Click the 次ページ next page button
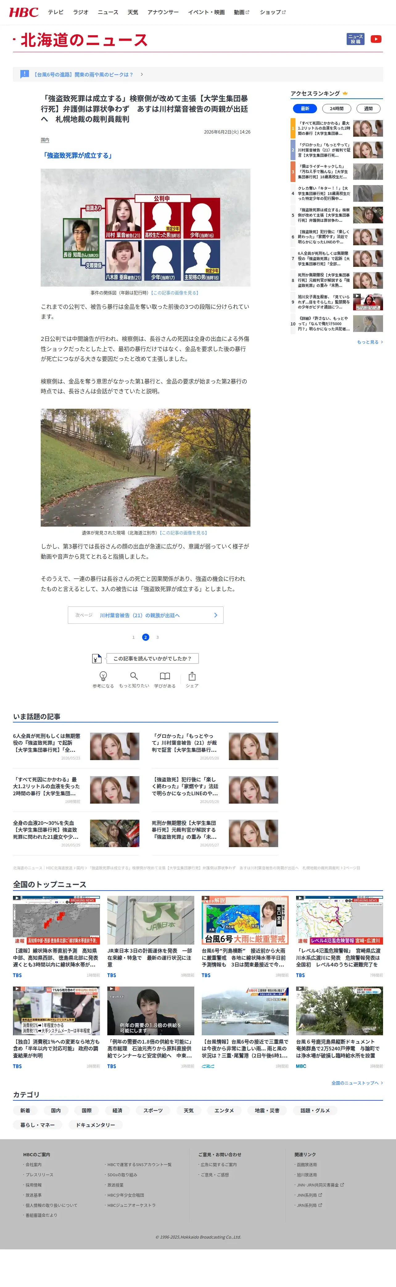This screenshot has width=396, height=1287. pyautogui.click(x=145, y=615)
